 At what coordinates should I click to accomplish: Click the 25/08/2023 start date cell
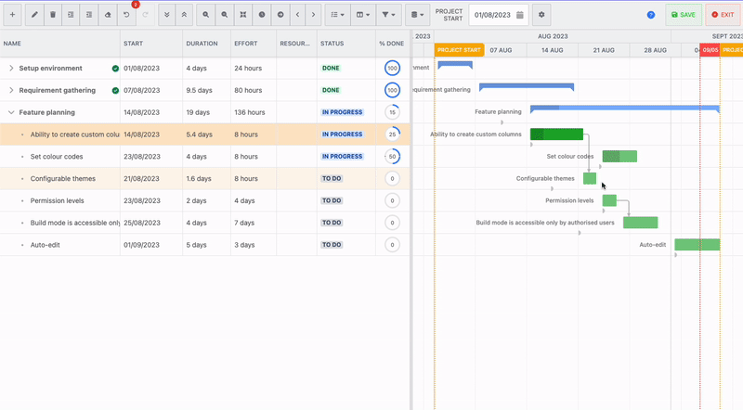[151, 223]
